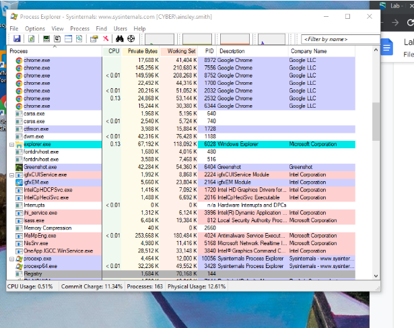Select the csrss.exe row with PID 640
Viewport: 414px width, 328px height.
click(181, 114)
